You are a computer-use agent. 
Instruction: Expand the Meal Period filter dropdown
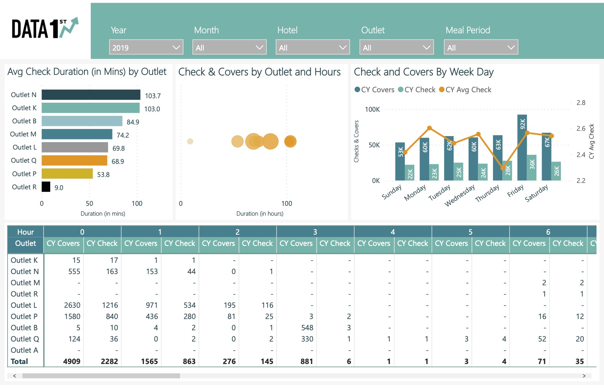tap(481, 47)
